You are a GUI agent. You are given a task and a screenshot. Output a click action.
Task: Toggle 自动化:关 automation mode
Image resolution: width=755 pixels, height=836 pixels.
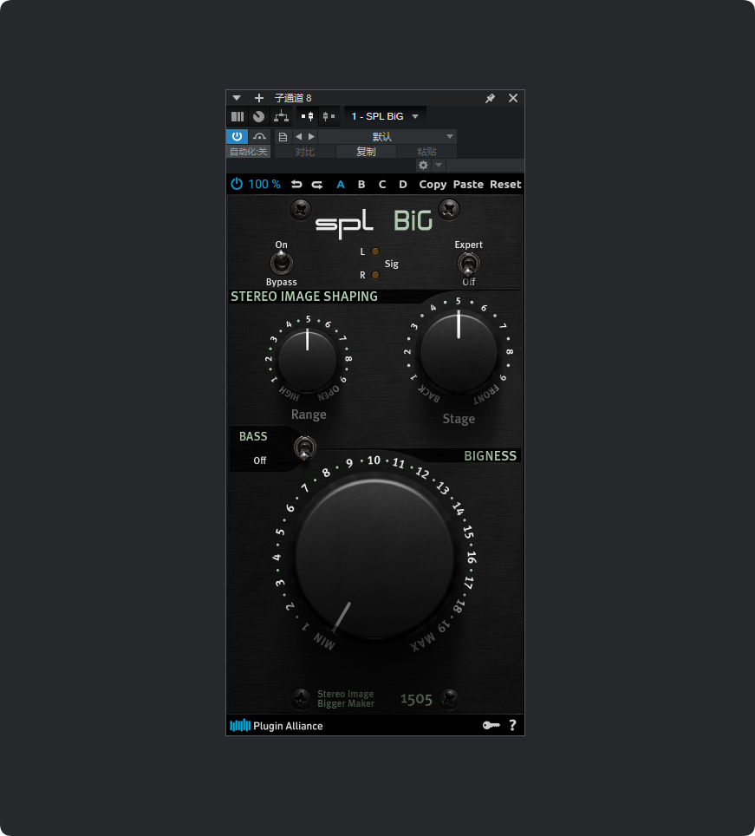[x=248, y=152]
